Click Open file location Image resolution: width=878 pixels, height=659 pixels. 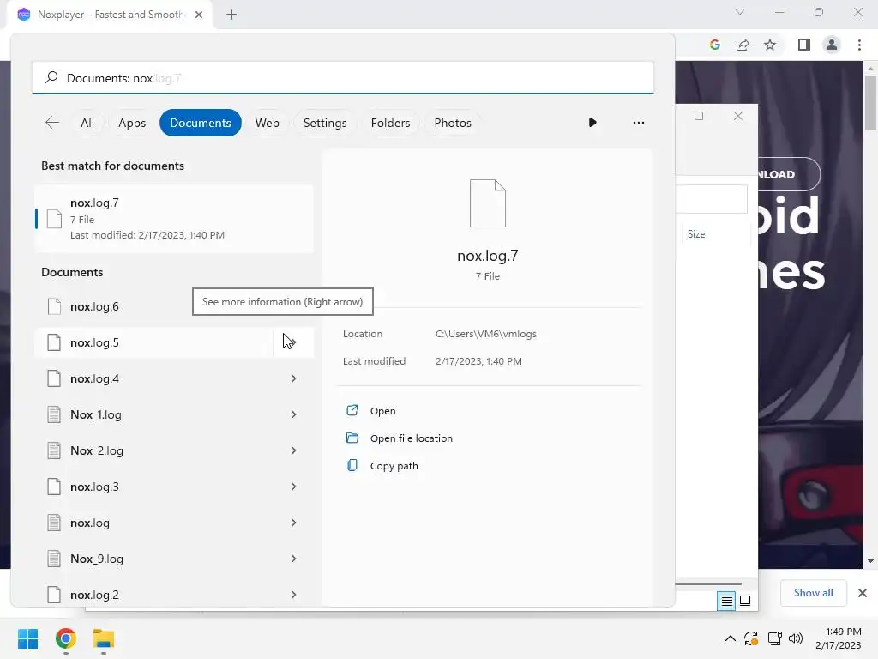point(411,438)
